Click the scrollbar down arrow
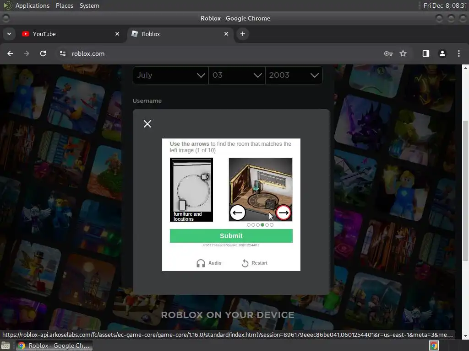Viewport: 469px width, 351px height. click(465, 336)
